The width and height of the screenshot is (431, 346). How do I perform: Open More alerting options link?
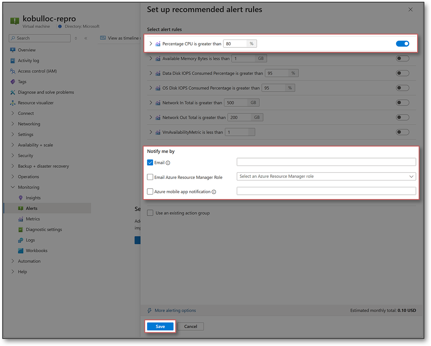click(175, 310)
